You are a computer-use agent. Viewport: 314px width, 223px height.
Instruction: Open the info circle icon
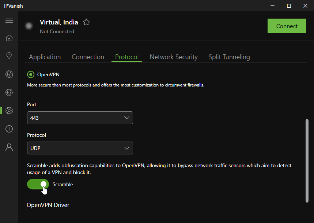(x=9, y=129)
